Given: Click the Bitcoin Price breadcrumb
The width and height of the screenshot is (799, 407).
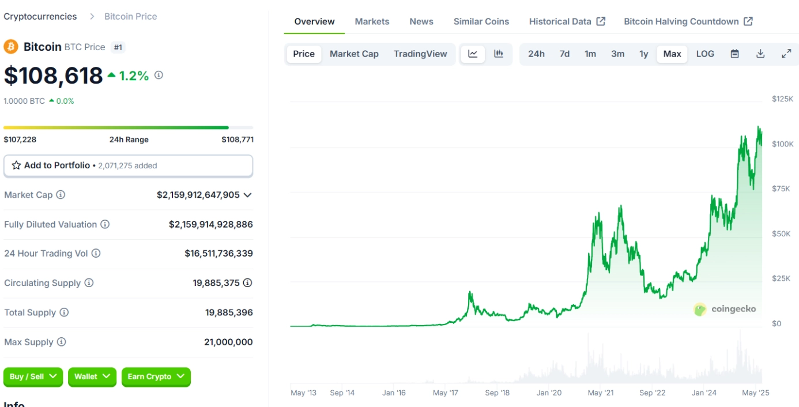Looking at the screenshot, I should coord(130,16).
